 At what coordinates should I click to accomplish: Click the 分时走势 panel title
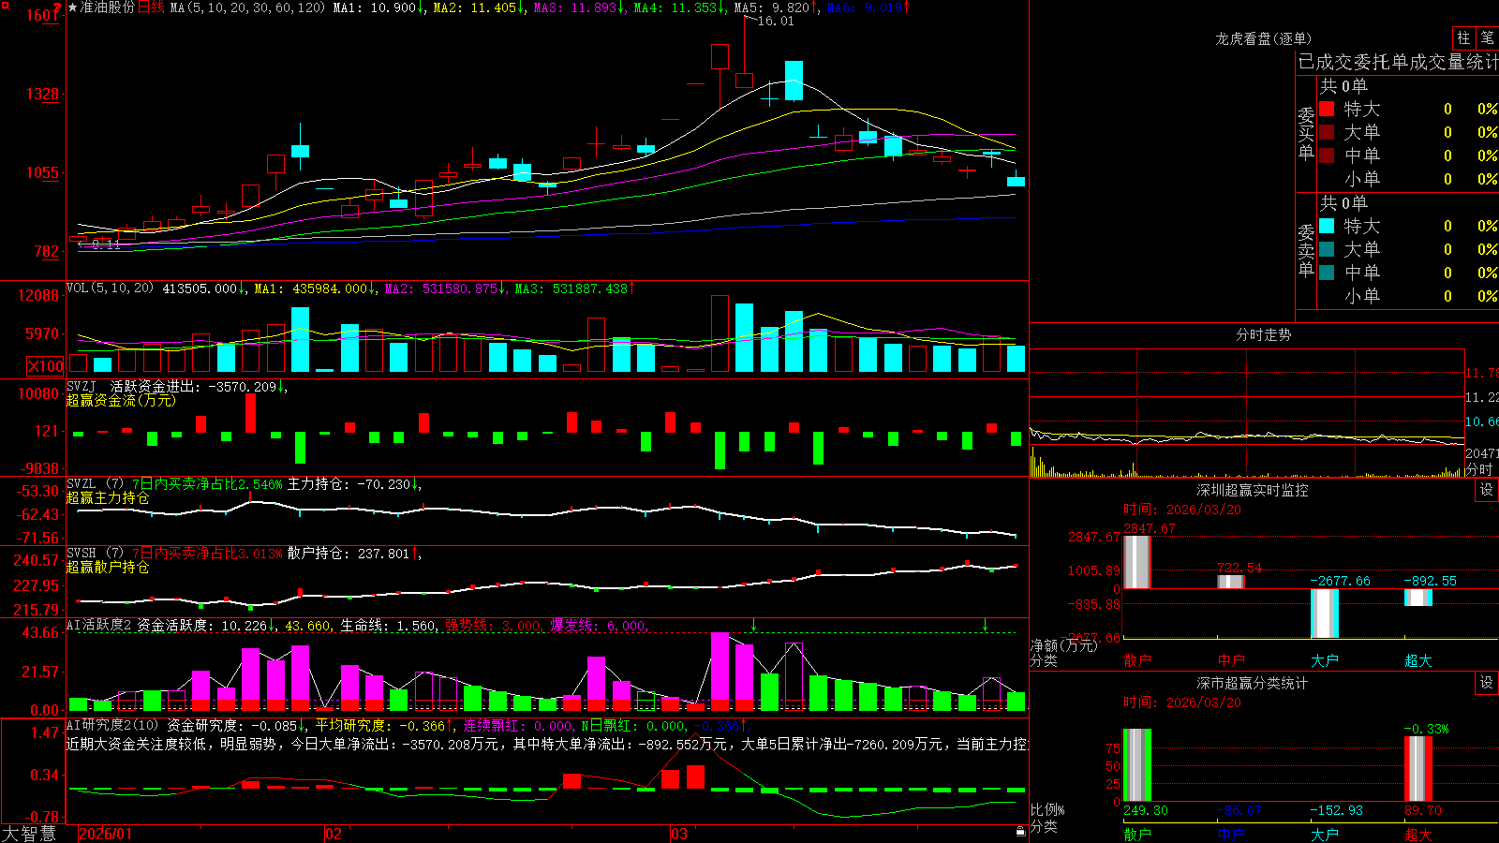[x=1263, y=334]
